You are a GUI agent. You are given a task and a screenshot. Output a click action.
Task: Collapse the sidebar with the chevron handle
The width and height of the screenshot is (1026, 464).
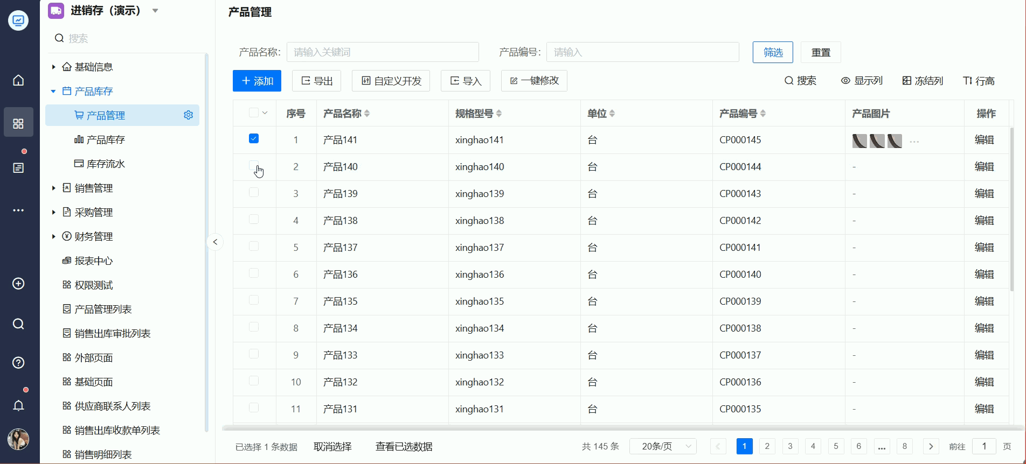click(215, 242)
